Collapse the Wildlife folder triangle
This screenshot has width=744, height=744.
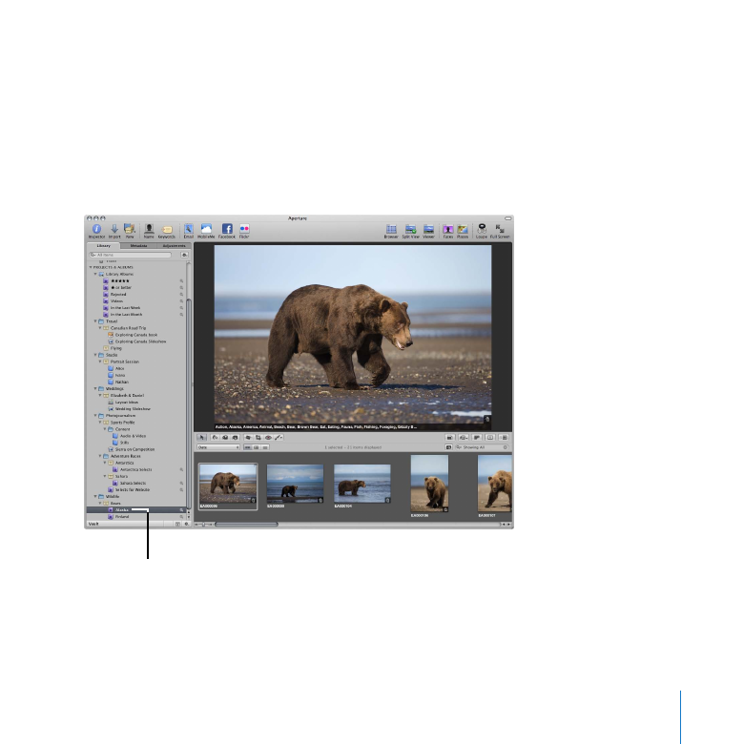(x=95, y=496)
